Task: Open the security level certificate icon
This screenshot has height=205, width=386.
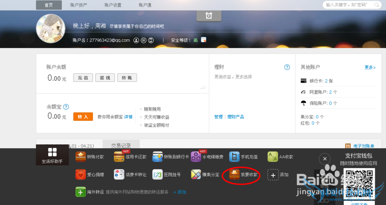Action: click(x=203, y=40)
